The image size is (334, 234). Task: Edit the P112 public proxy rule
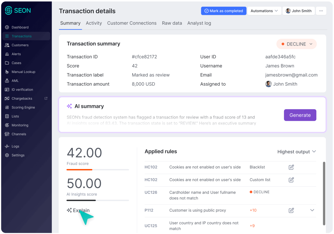click(x=291, y=210)
